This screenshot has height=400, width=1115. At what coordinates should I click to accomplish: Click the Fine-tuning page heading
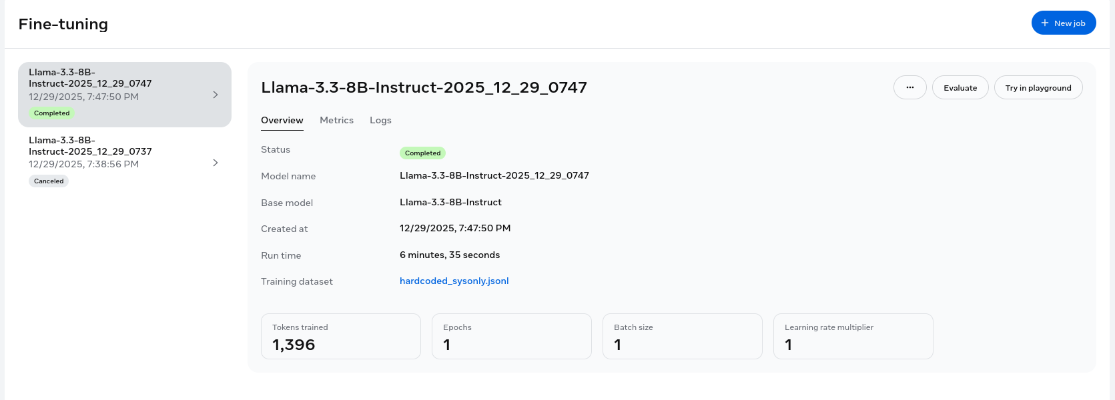pyautogui.click(x=63, y=24)
